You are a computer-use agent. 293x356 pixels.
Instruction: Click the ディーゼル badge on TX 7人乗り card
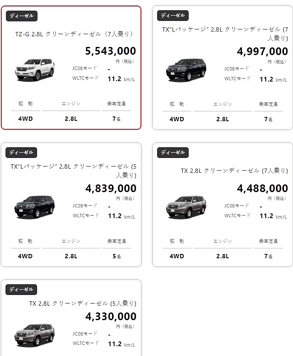pyautogui.click(x=173, y=152)
